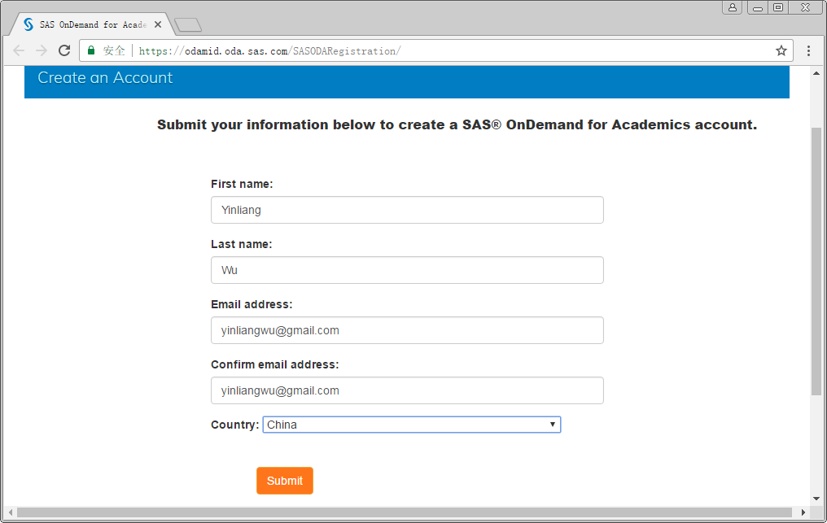Switch to the SAS OnDemand for Academics tab
Screen dimensions: 827x523
pyautogui.click(x=90, y=24)
